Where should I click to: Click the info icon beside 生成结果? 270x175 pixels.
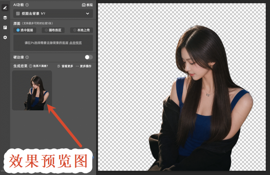pos(31,66)
